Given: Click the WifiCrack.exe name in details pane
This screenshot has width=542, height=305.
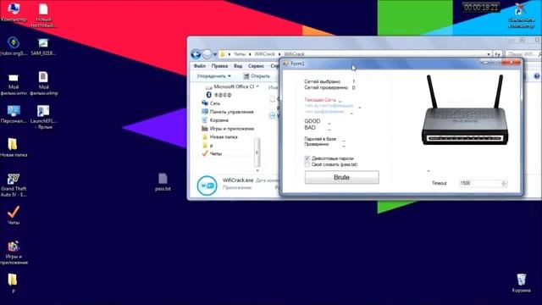Looking at the screenshot, I should (x=238, y=180).
